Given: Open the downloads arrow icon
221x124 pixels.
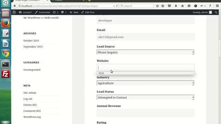Looking at the screenshot, I should coord(176,6).
